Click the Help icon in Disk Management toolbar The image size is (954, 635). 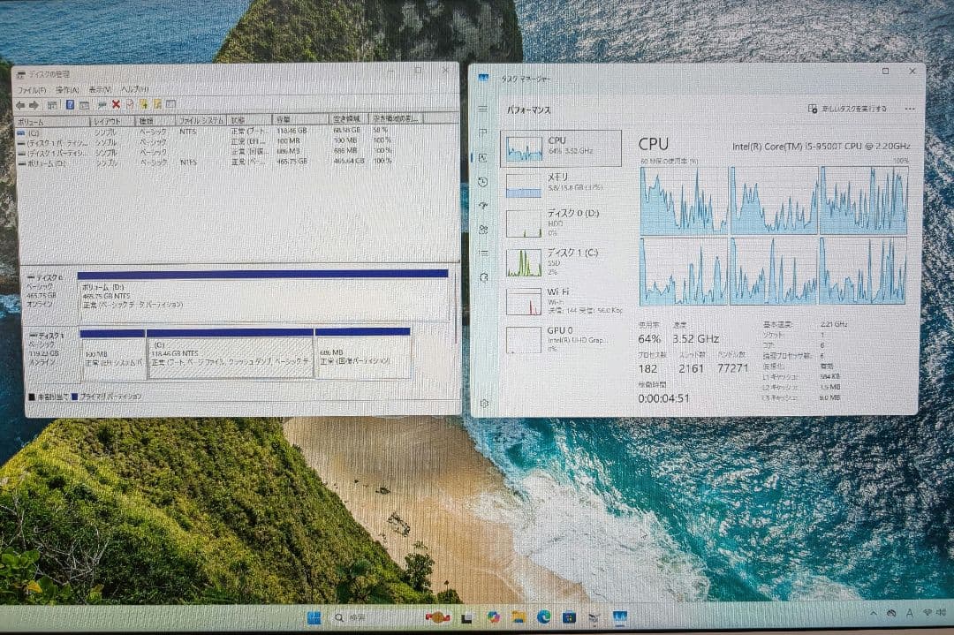tap(69, 104)
